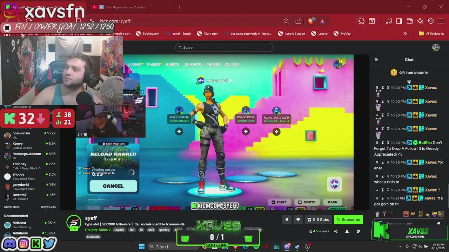This screenshot has width=449, height=252.
Task: Click the share icon beside Viewers count
Action: click(x=336, y=231)
